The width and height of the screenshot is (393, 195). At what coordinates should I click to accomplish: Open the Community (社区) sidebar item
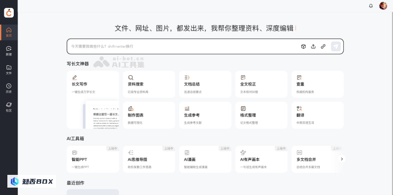[9, 107]
